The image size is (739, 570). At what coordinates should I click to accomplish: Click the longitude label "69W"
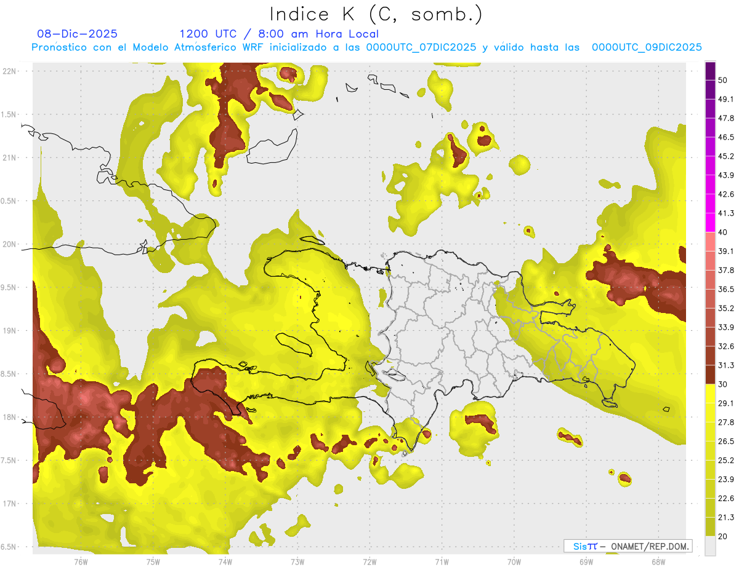(586, 561)
